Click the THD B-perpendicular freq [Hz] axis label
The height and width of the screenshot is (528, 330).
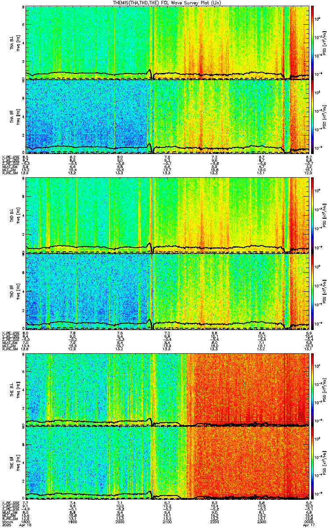18,216
